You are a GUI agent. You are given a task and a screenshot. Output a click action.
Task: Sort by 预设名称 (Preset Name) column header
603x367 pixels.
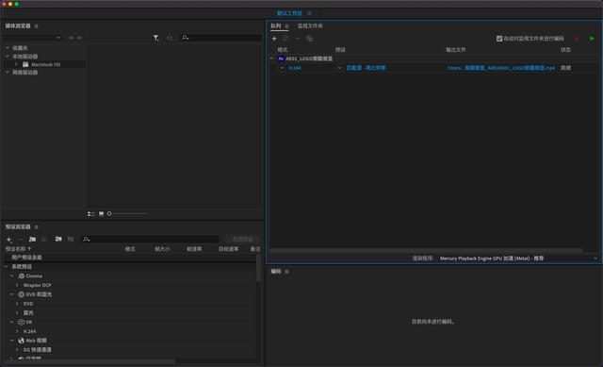pos(15,249)
